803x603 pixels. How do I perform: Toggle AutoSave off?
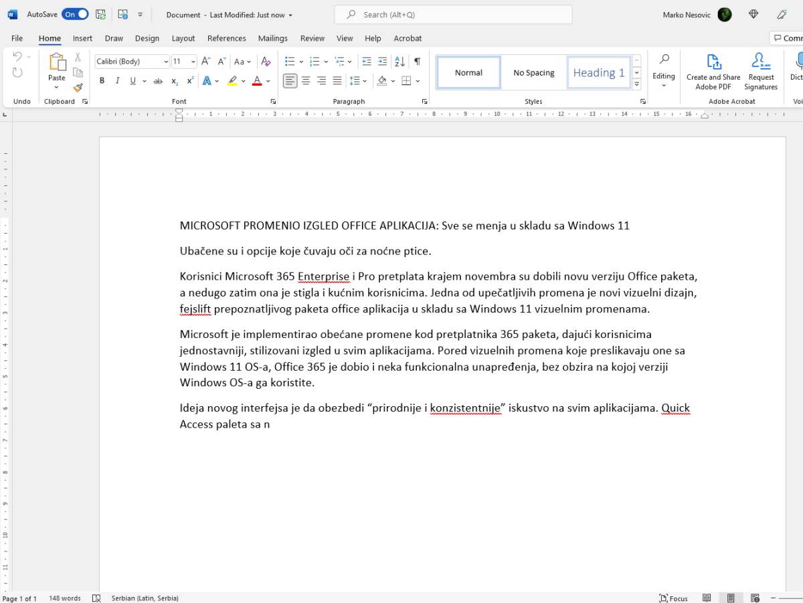[x=75, y=13]
